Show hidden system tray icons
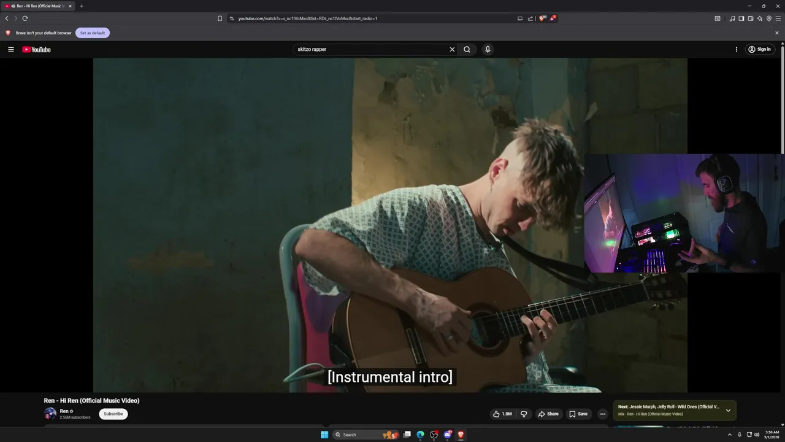The height and width of the screenshot is (442, 785). (x=729, y=435)
